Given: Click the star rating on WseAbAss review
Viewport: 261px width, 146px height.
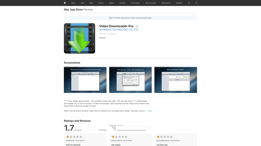Looking at the screenshot, I should tap(74, 137).
